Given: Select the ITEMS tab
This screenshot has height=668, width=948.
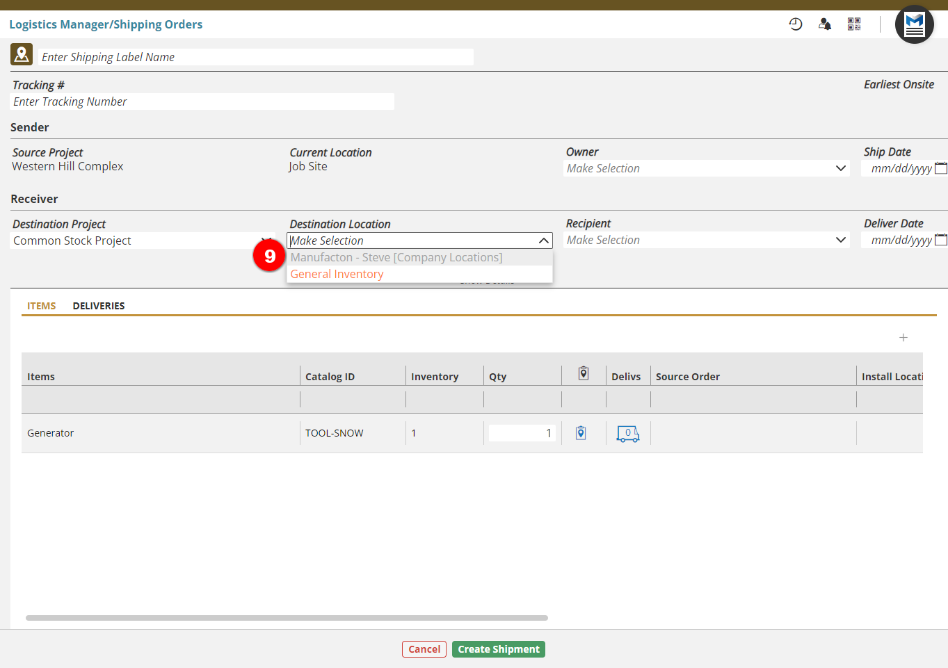Looking at the screenshot, I should (x=42, y=306).
